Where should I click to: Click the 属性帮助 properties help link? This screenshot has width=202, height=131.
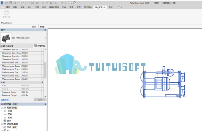(x=4, y=99)
